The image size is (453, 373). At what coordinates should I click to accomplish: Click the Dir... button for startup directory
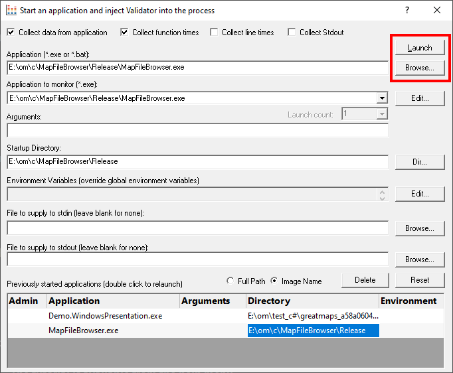tap(420, 162)
